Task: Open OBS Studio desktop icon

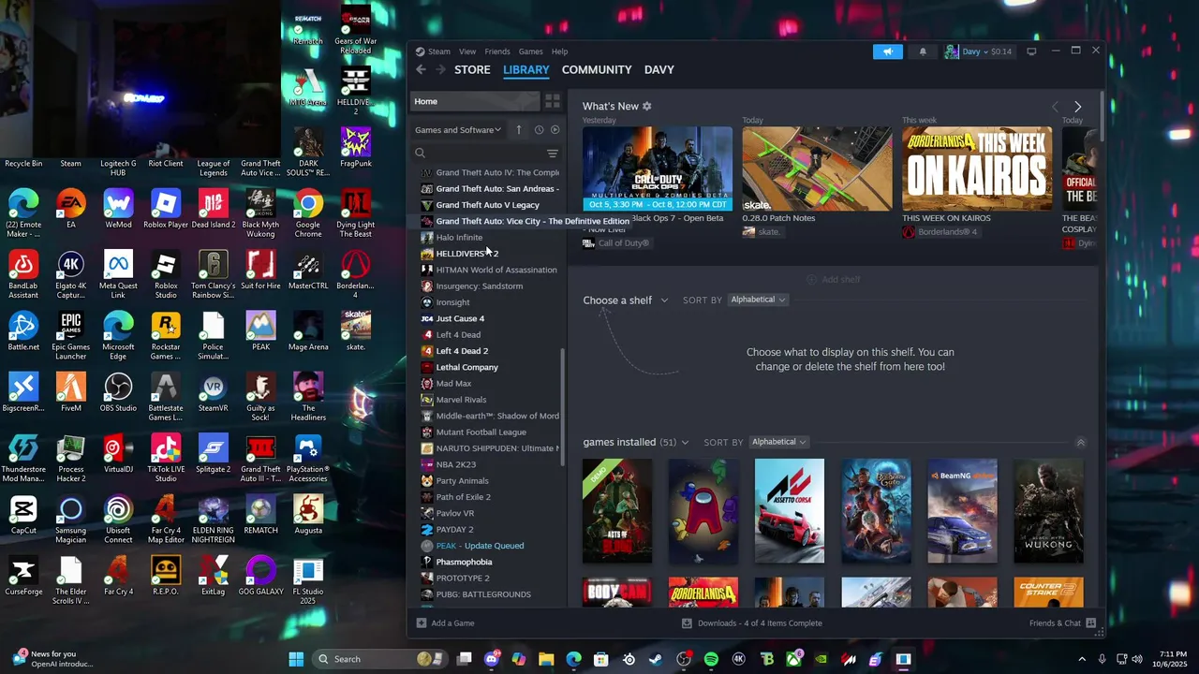Action: point(118,393)
